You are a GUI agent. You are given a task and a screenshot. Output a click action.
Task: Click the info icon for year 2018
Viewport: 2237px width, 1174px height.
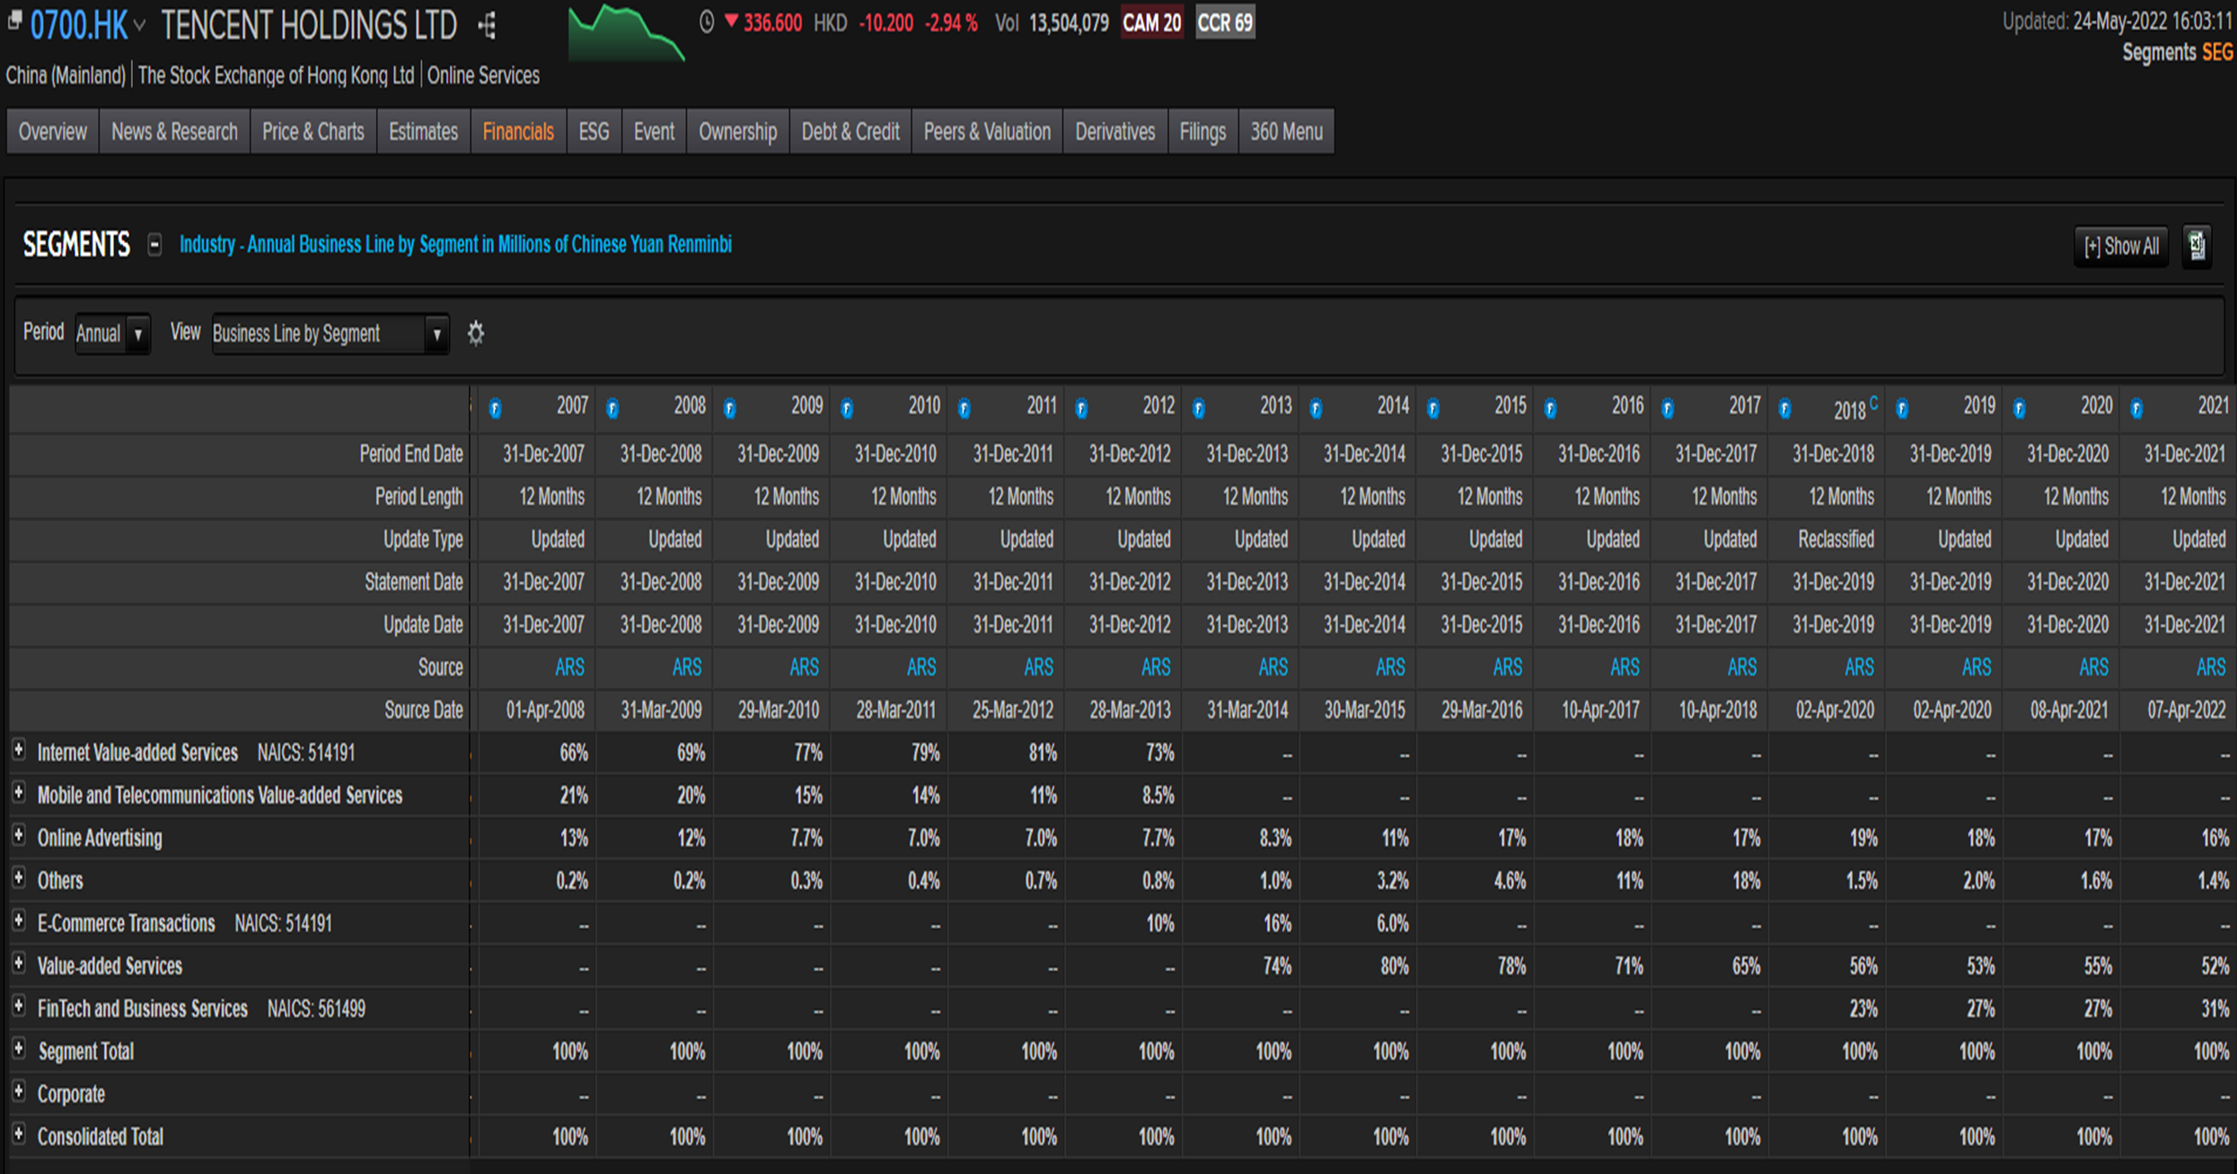click(1784, 409)
